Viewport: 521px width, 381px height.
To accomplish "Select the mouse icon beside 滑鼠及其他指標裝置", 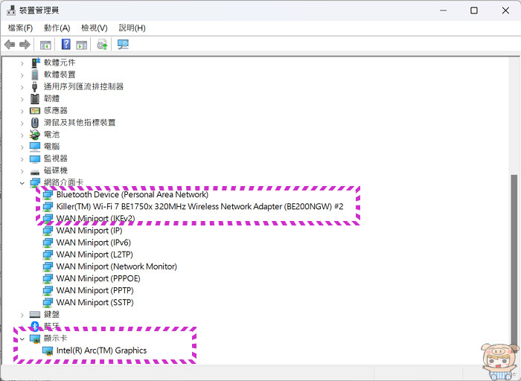I will click(35, 123).
